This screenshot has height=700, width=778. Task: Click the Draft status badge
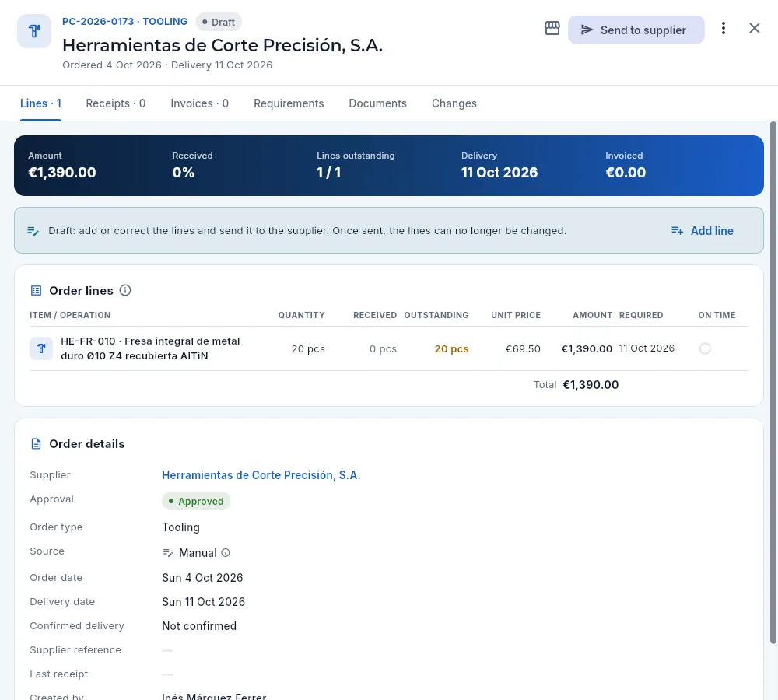click(219, 23)
